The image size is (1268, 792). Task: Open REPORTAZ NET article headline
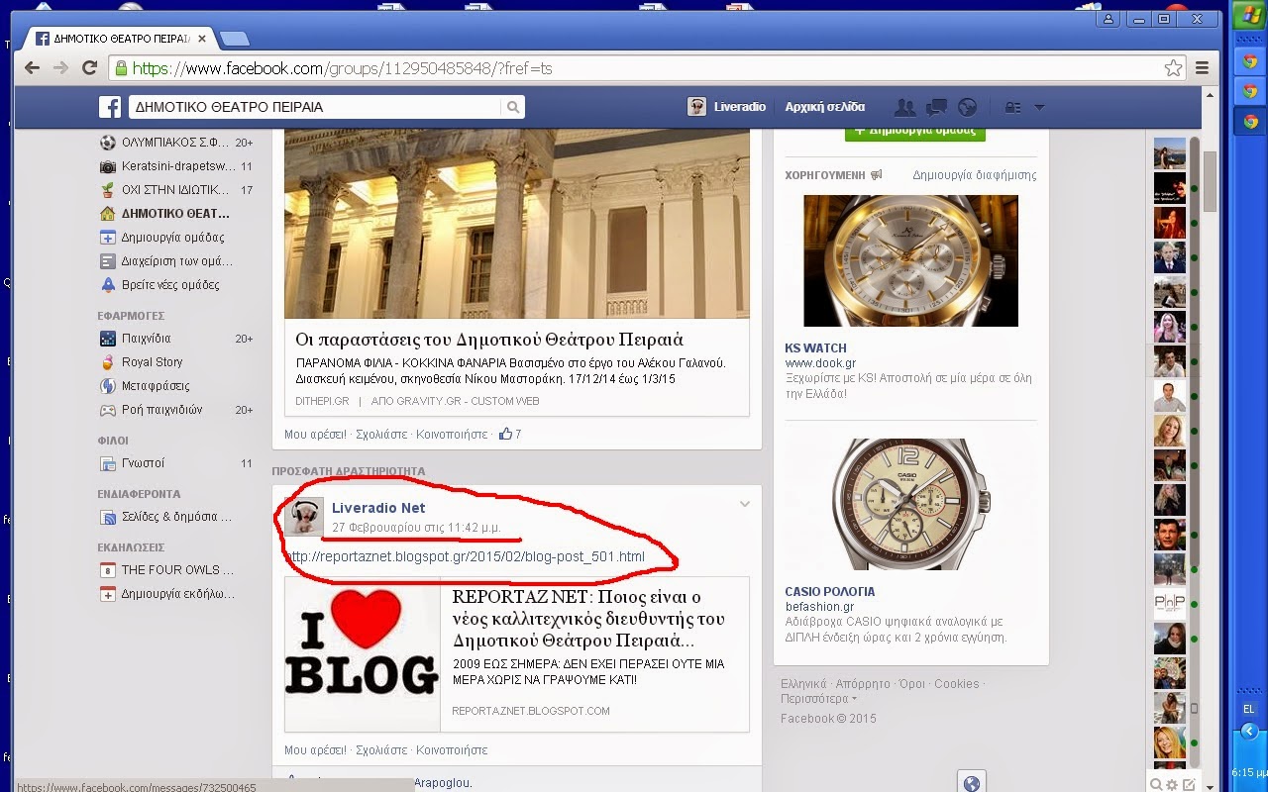pyautogui.click(x=588, y=619)
